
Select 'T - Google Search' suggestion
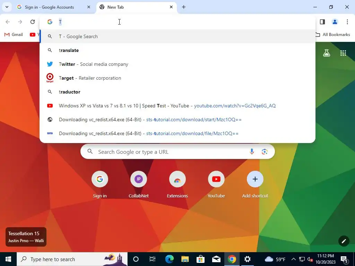click(x=177, y=36)
